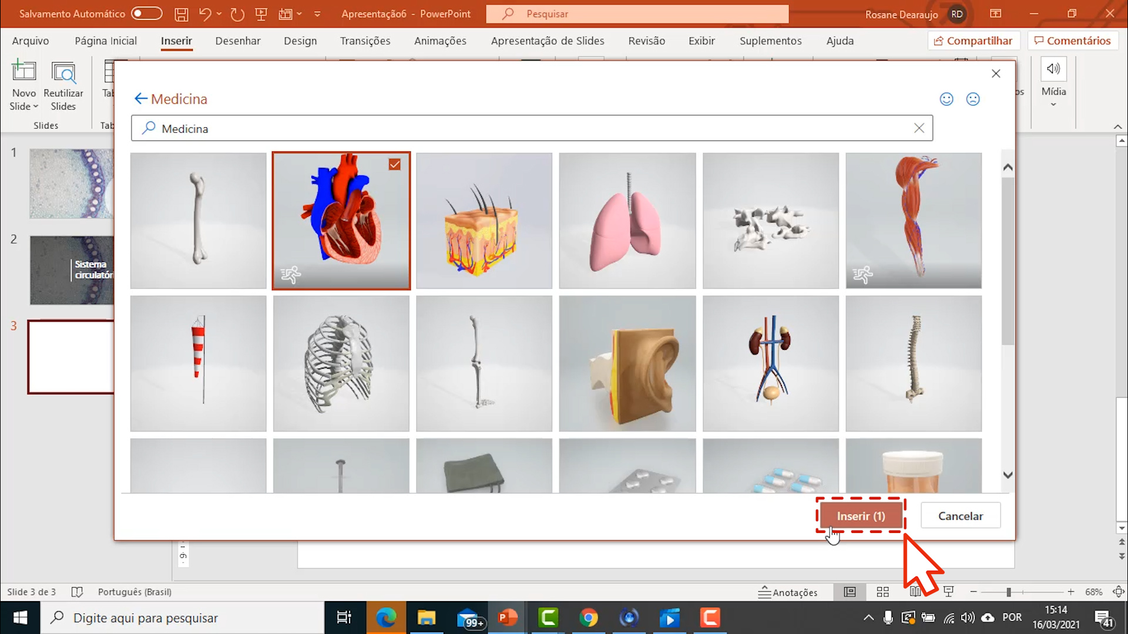
Task: Click the Save icon in quick access toolbar
Action: (181, 14)
